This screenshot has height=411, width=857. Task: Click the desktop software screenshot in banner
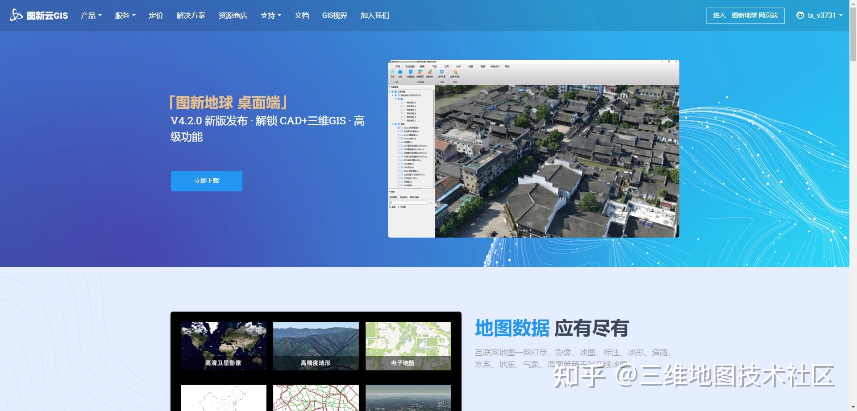tap(533, 148)
